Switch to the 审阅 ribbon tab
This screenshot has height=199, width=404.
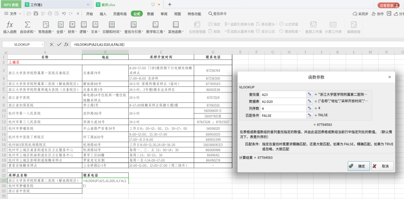[164, 14]
